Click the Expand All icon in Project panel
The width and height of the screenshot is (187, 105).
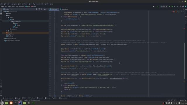[x=39, y=9]
